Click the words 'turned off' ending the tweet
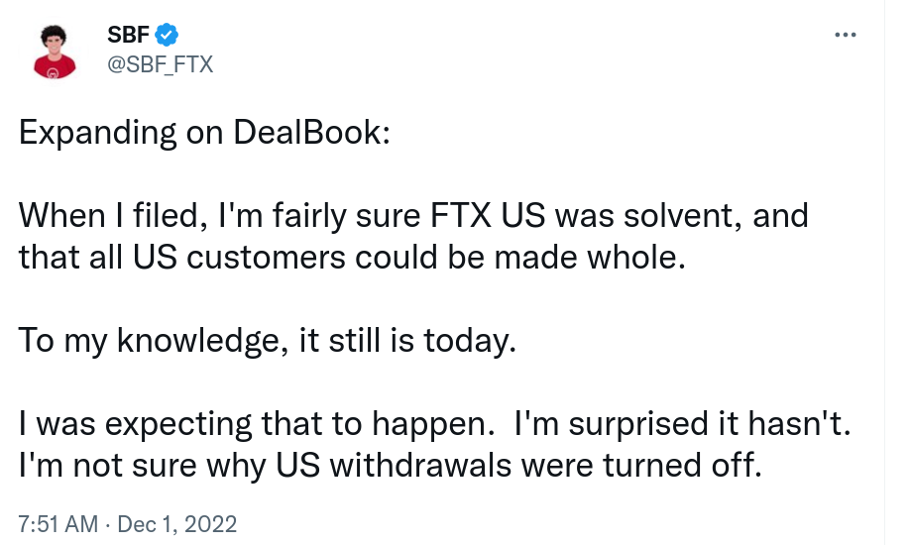 (x=681, y=466)
